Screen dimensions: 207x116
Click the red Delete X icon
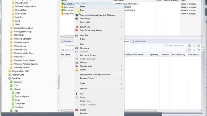click(77, 110)
